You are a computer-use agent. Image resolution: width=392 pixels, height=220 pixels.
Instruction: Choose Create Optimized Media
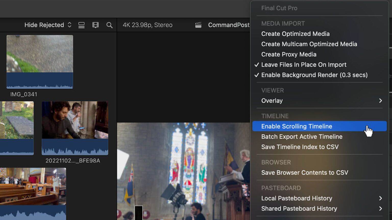[x=295, y=34]
